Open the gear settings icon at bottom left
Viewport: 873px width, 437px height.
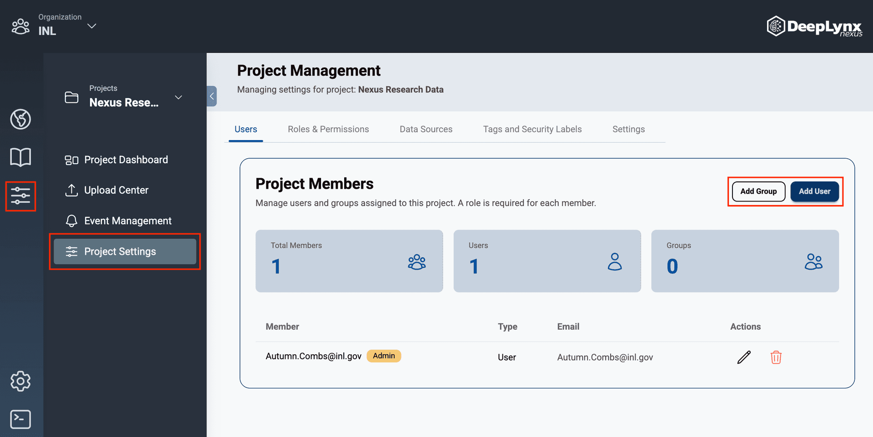click(x=20, y=381)
